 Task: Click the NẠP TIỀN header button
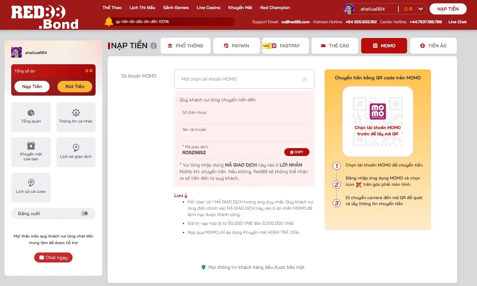click(x=448, y=9)
